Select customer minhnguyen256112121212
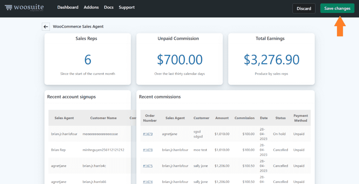 point(103,150)
